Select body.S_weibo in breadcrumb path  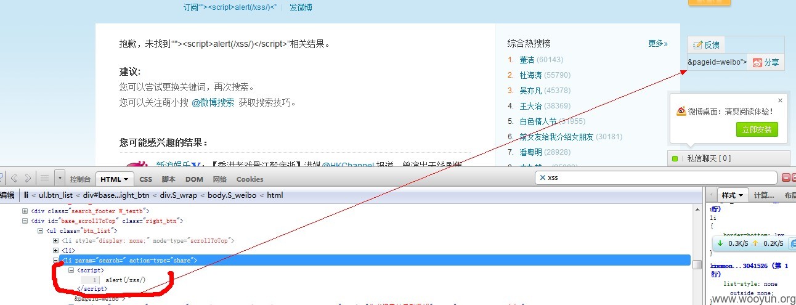232,195
